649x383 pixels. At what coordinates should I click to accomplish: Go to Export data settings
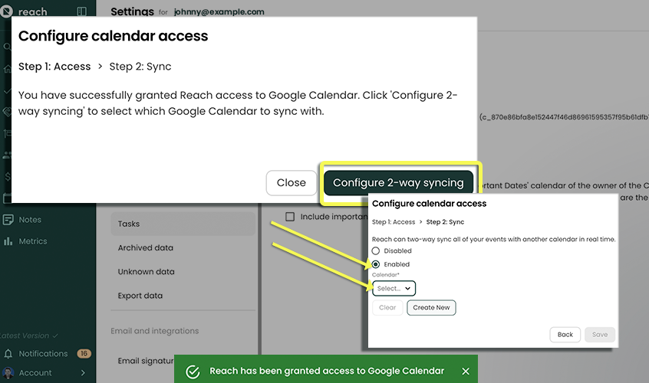coord(140,296)
